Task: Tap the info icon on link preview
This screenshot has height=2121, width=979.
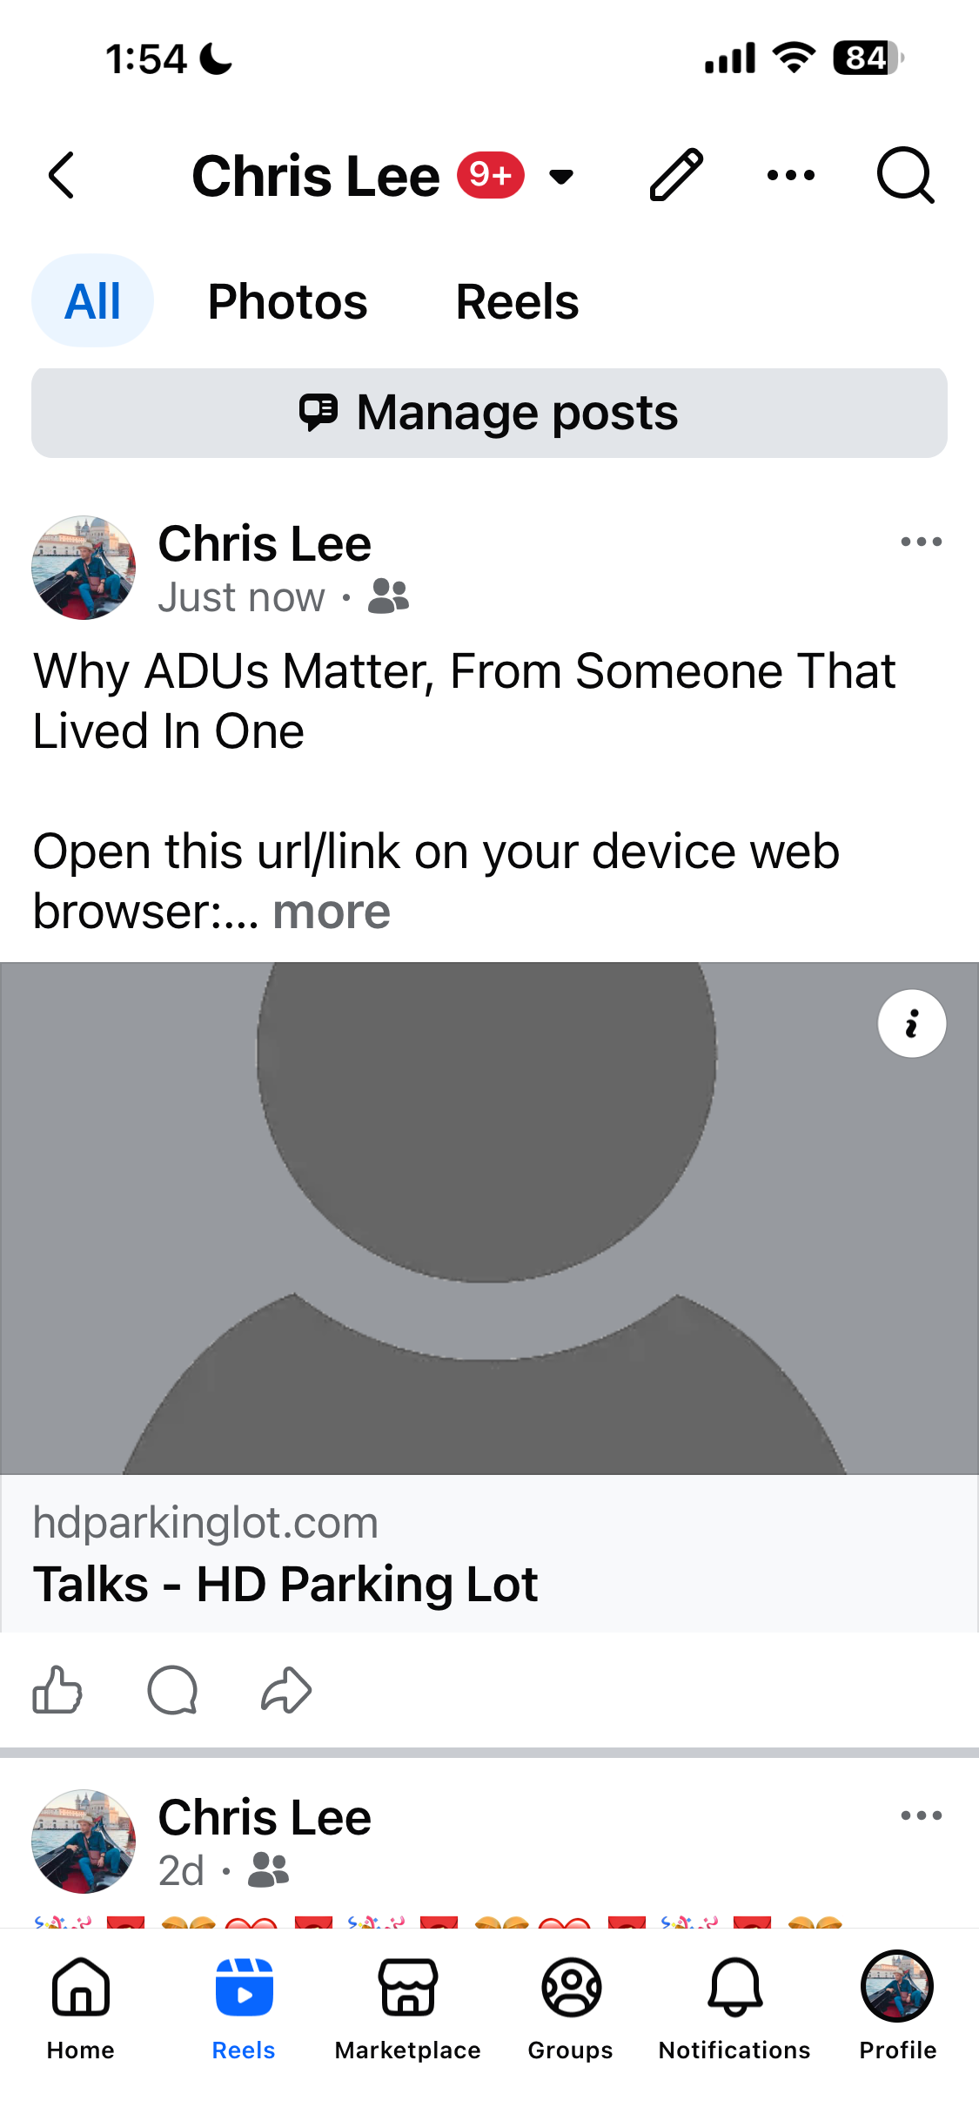Action: [x=912, y=1024]
